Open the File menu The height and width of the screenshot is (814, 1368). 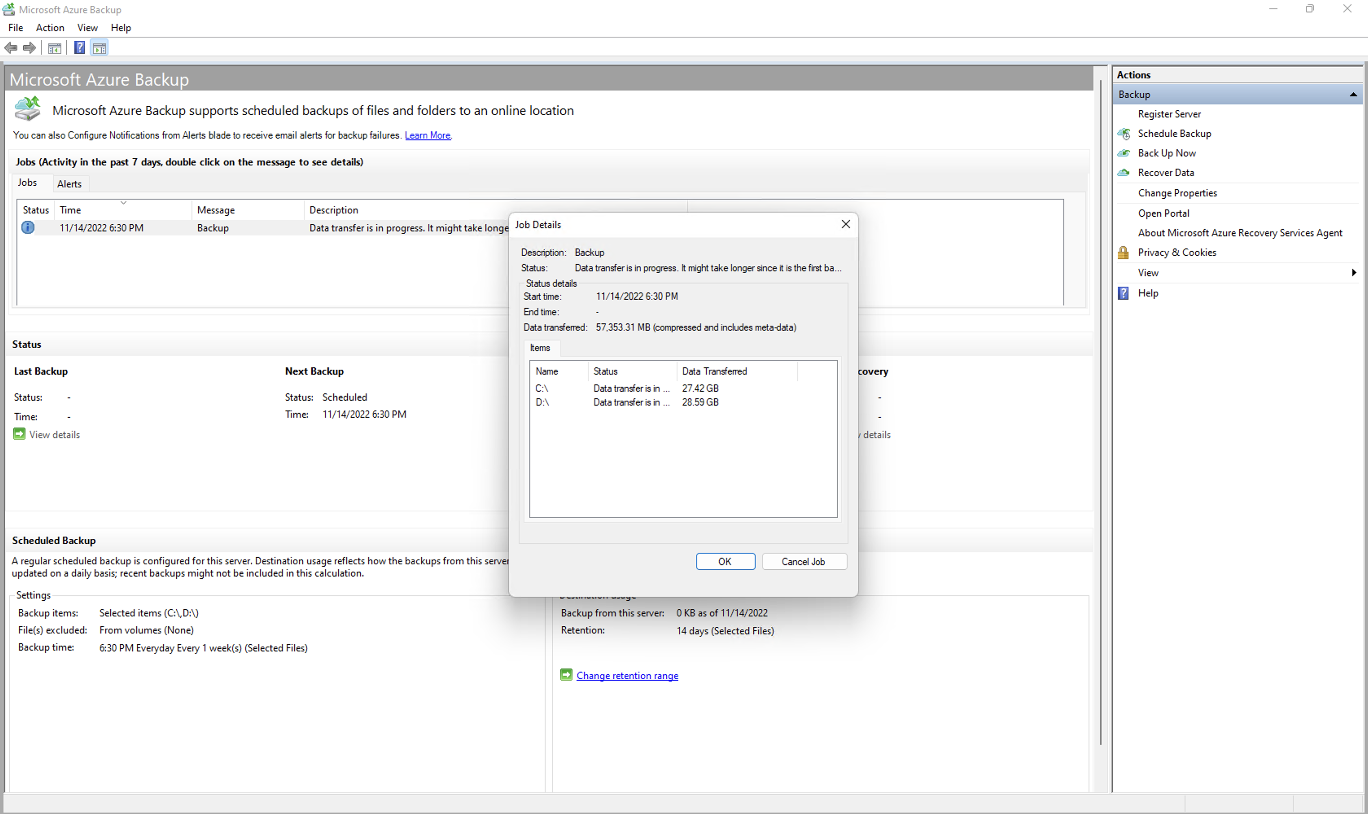click(x=16, y=28)
